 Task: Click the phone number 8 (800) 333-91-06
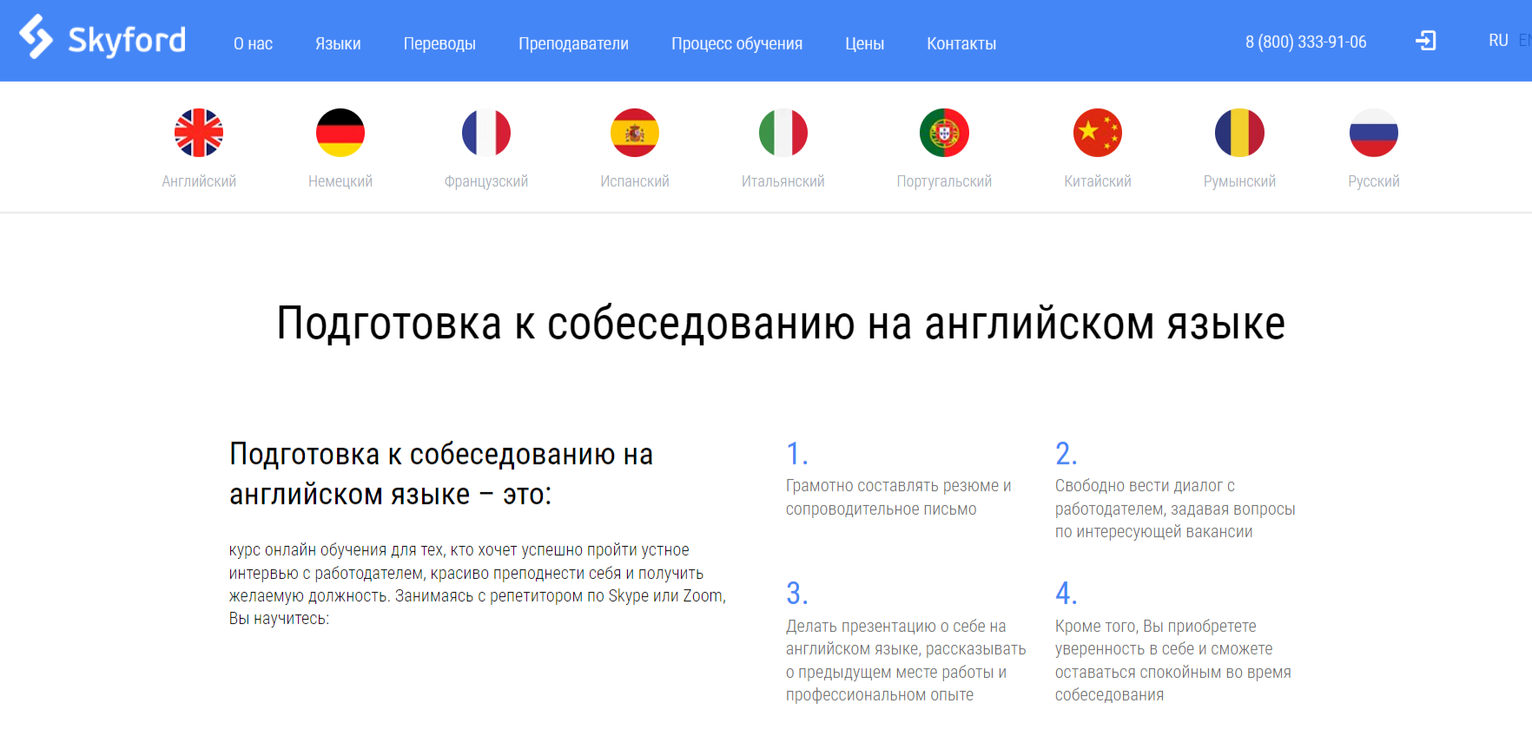(x=1305, y=42)
